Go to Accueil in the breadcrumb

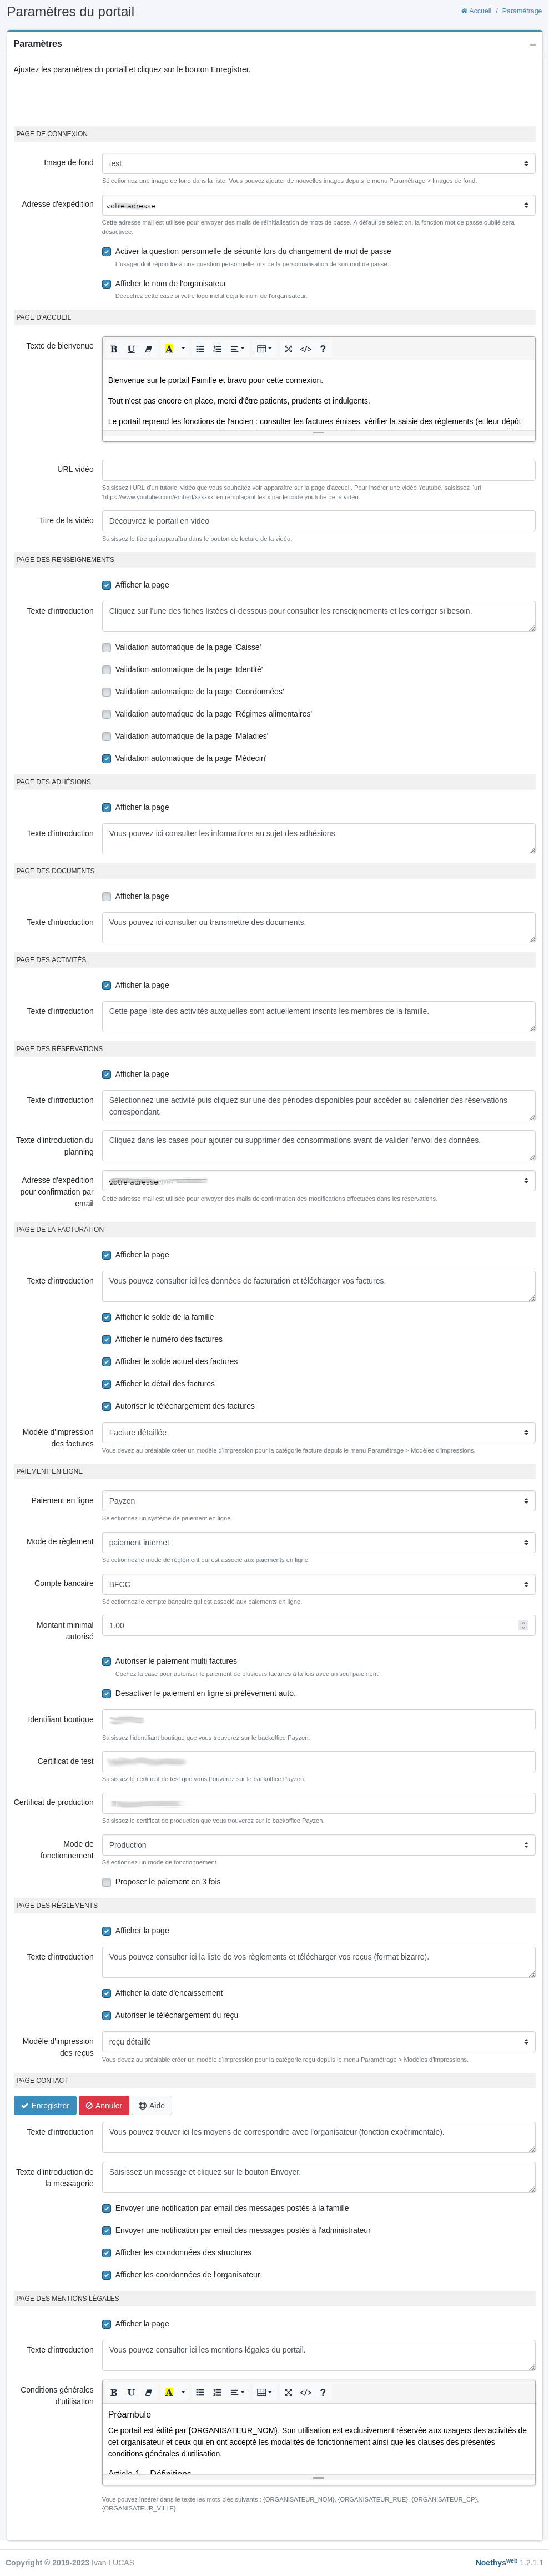tap(476, 11)
